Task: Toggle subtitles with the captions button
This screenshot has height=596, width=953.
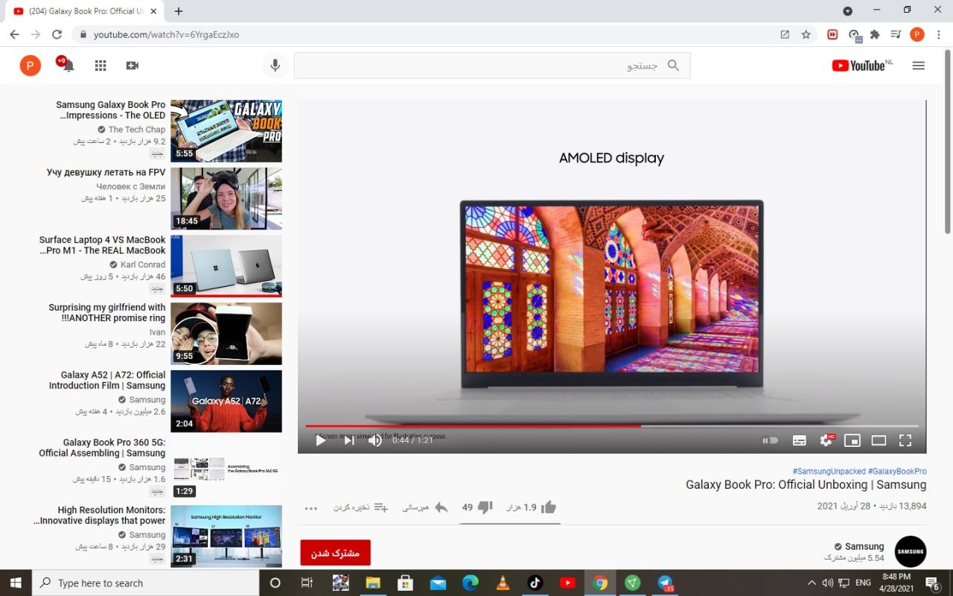Action: [799, 440]
